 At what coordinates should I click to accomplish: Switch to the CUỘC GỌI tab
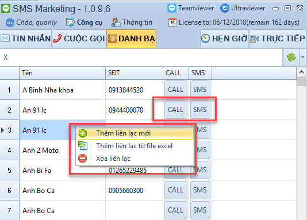click(79, 38)
